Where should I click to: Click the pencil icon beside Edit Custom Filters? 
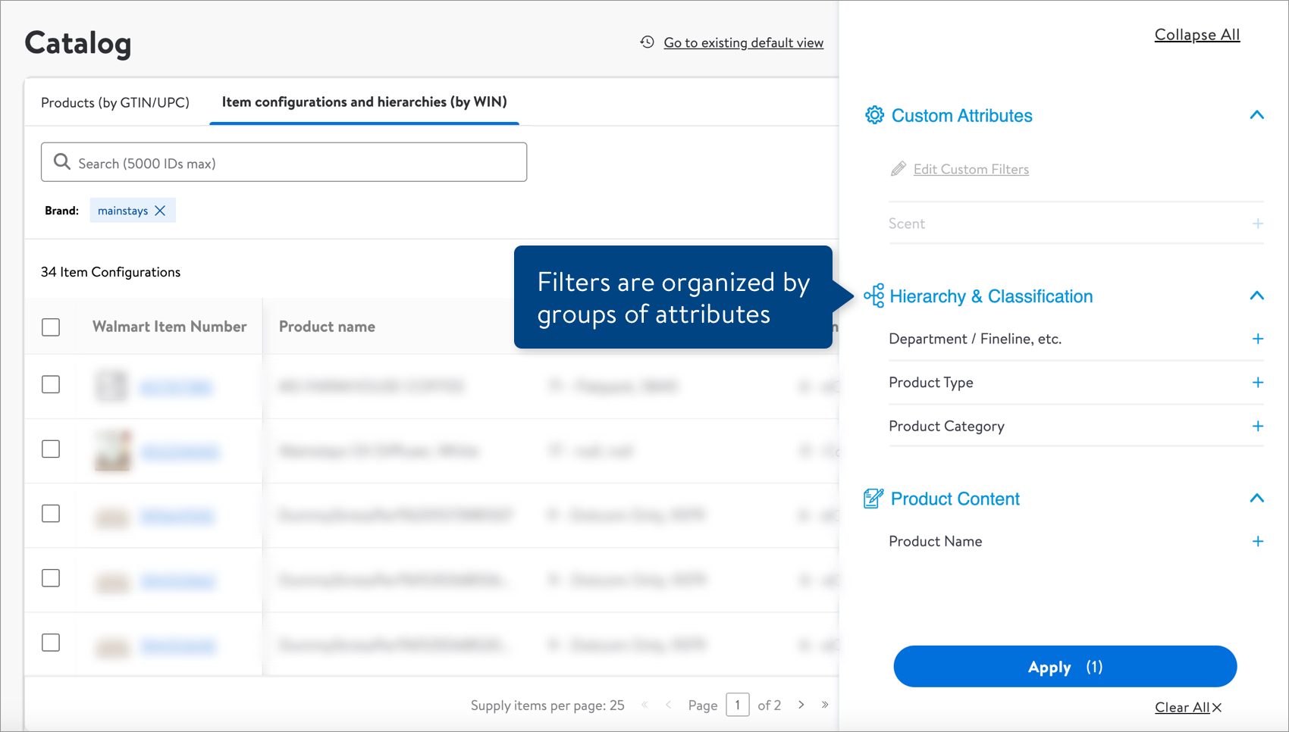[899, 169]
